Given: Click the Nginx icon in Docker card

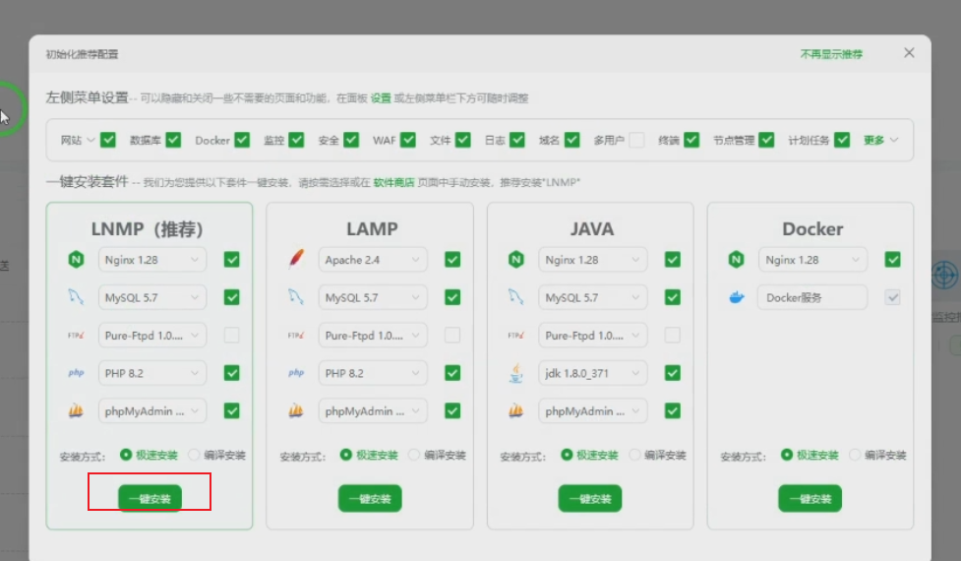Looking at the screenshot, I should pos(736,260).
